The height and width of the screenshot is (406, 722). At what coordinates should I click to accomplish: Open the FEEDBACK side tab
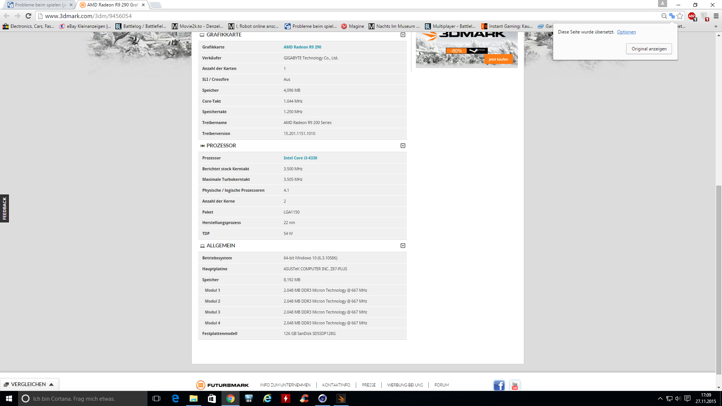coord(5,209)
